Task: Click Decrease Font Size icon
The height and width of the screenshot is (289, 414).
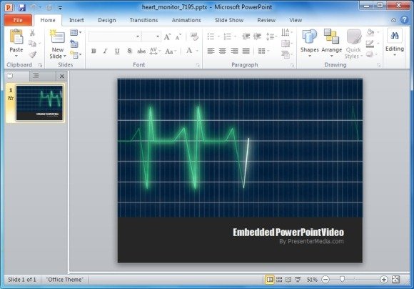Action: [x=178, y=36]
